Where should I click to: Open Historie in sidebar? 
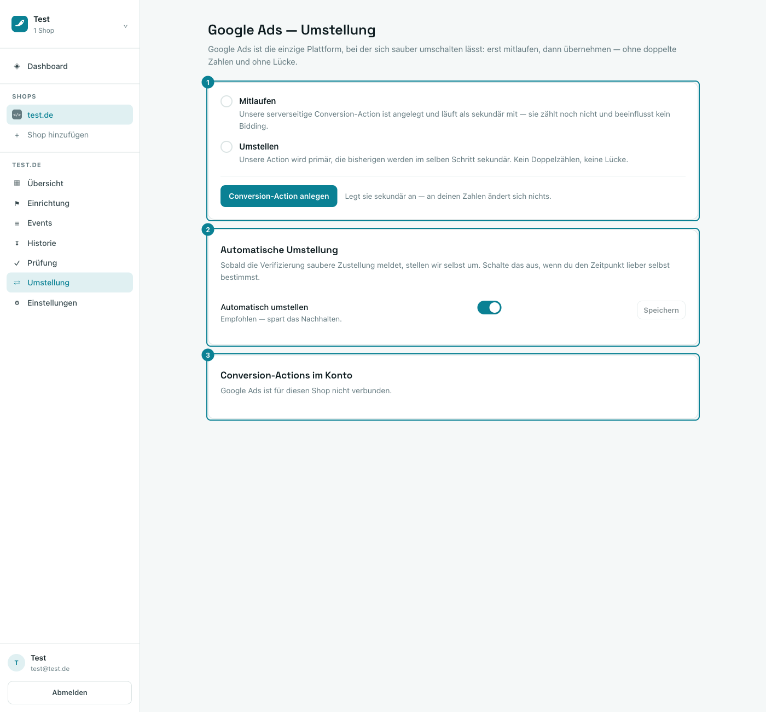[69, 243]
